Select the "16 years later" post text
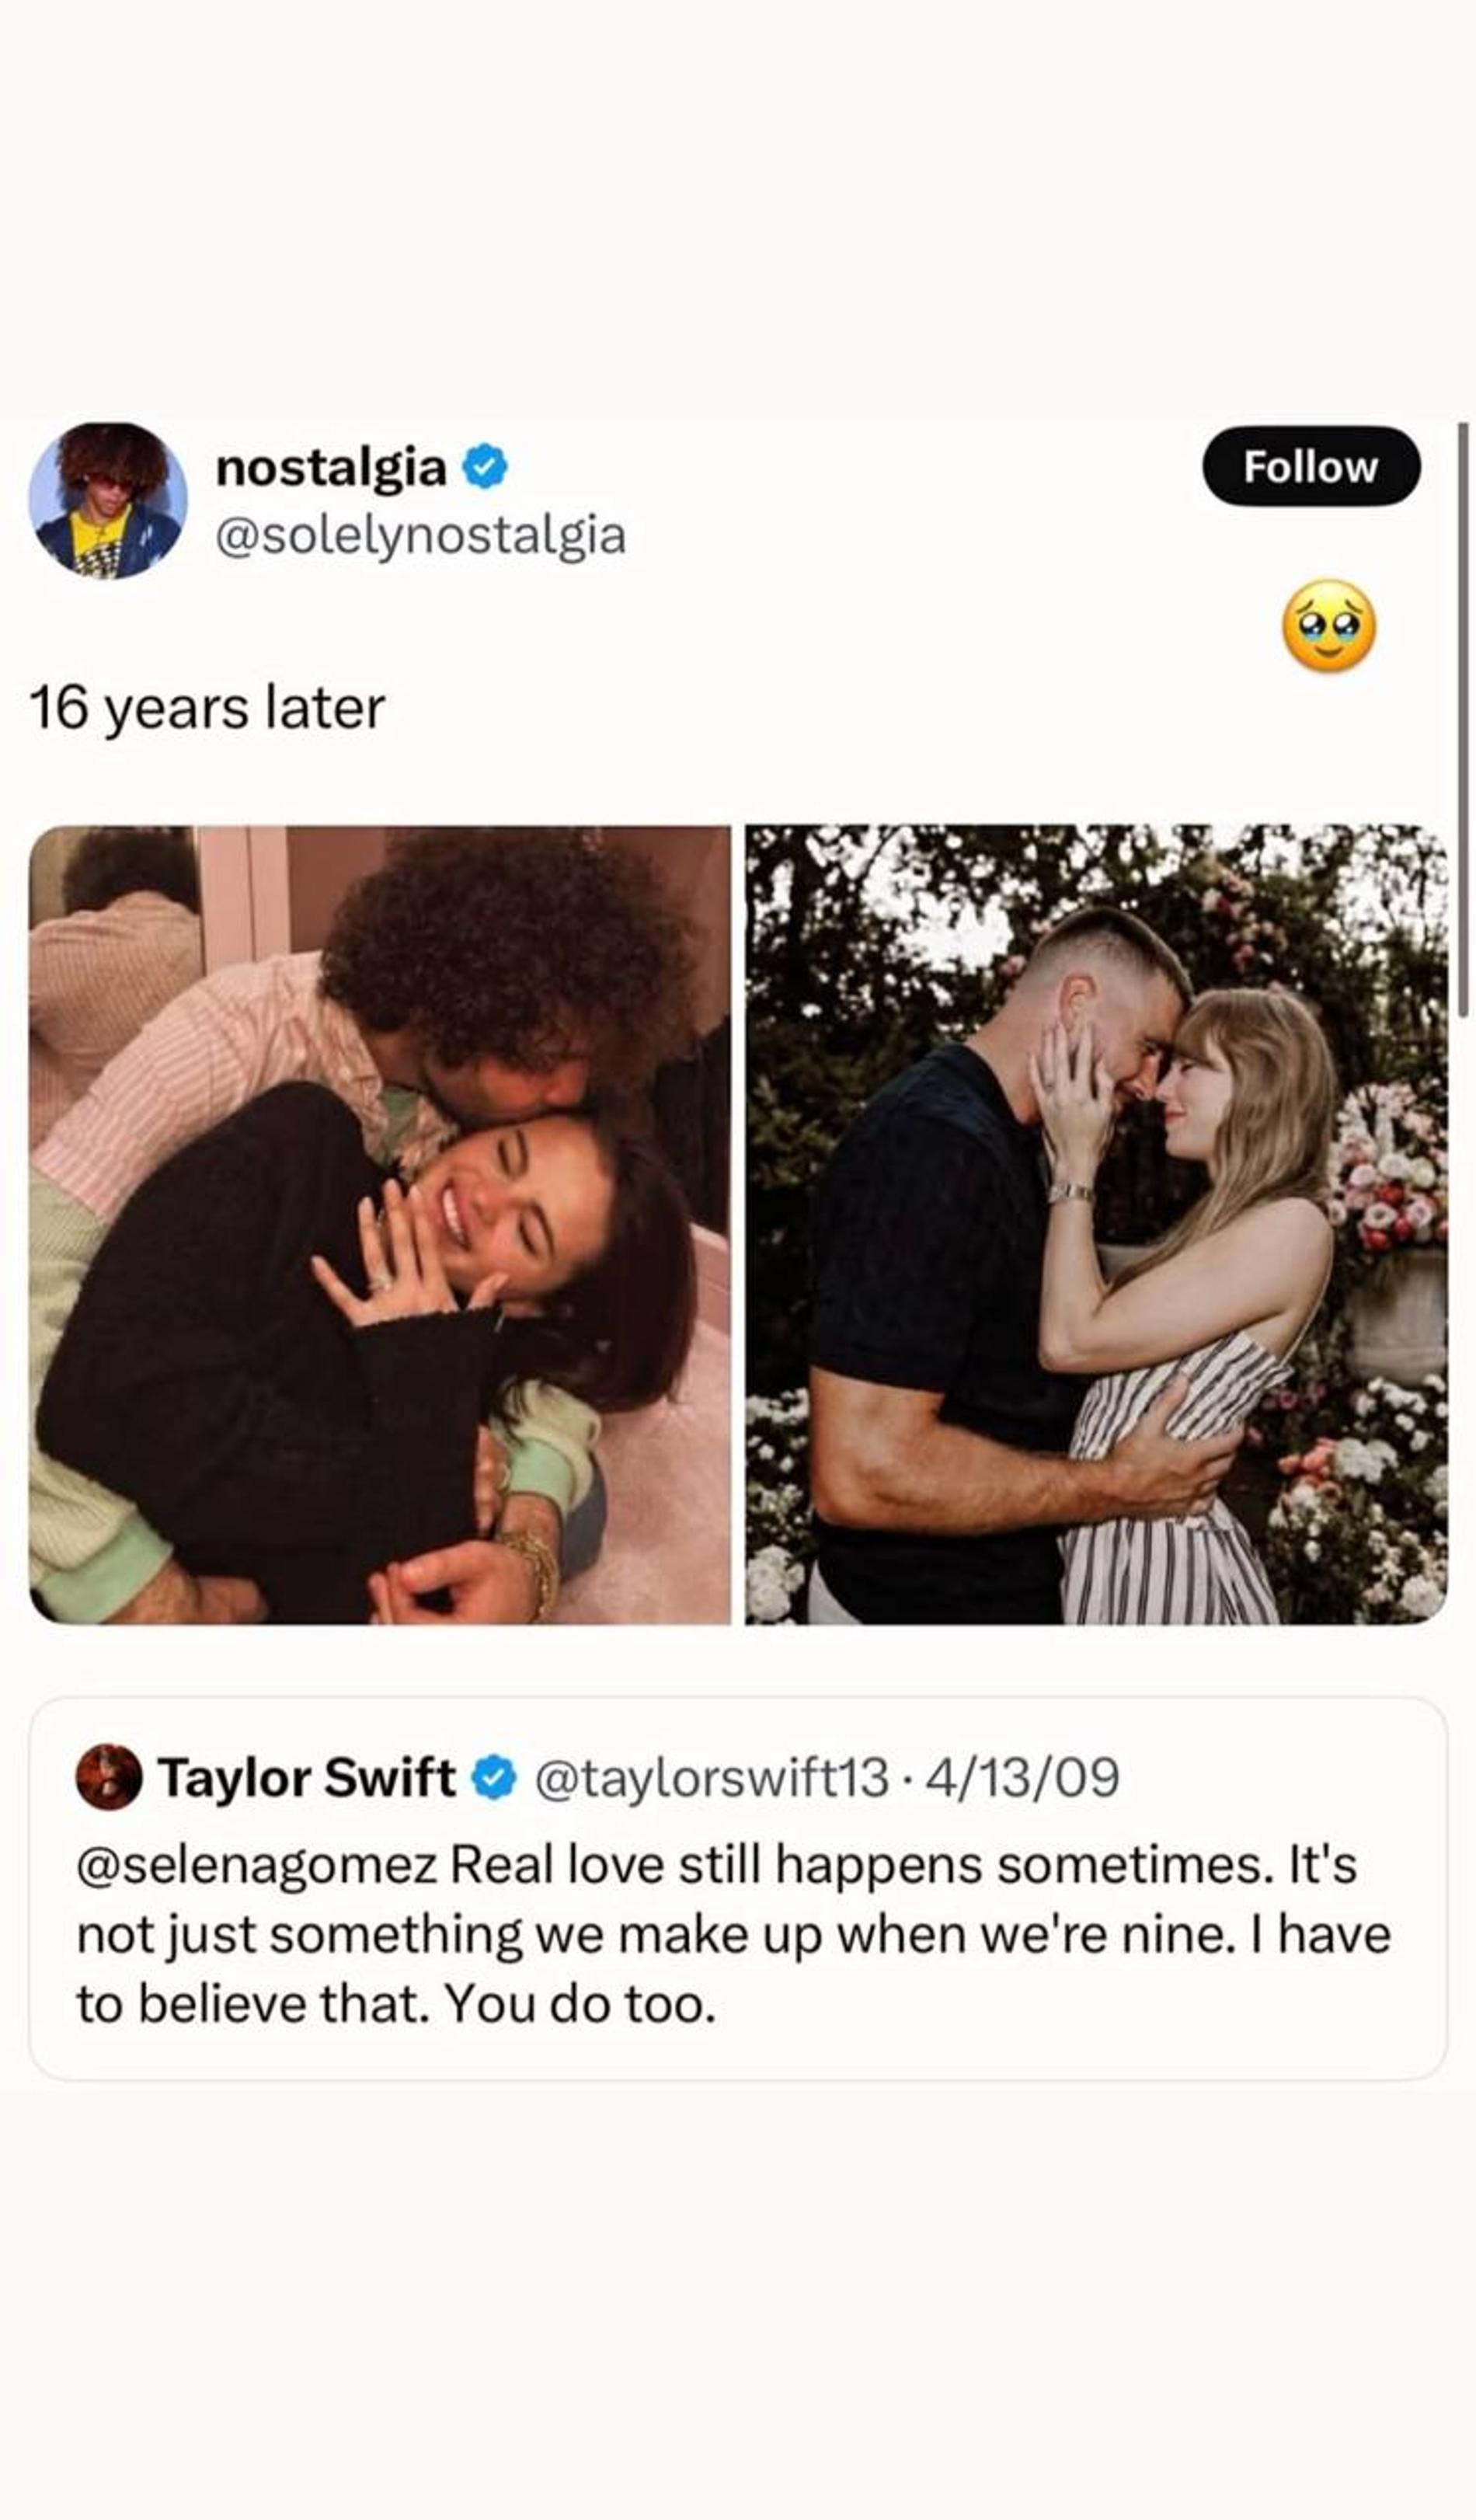This screenshot has width=1476, height=2520. (x=207, y=708)
